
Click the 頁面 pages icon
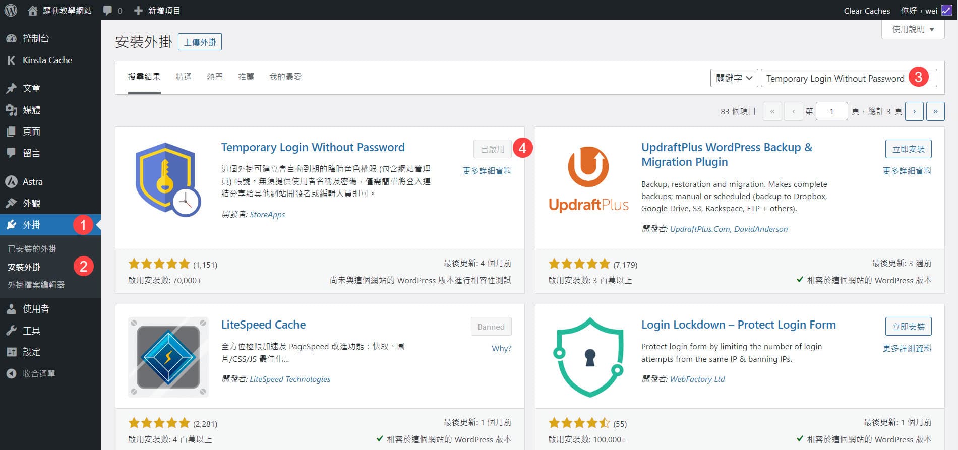[11, 132]
